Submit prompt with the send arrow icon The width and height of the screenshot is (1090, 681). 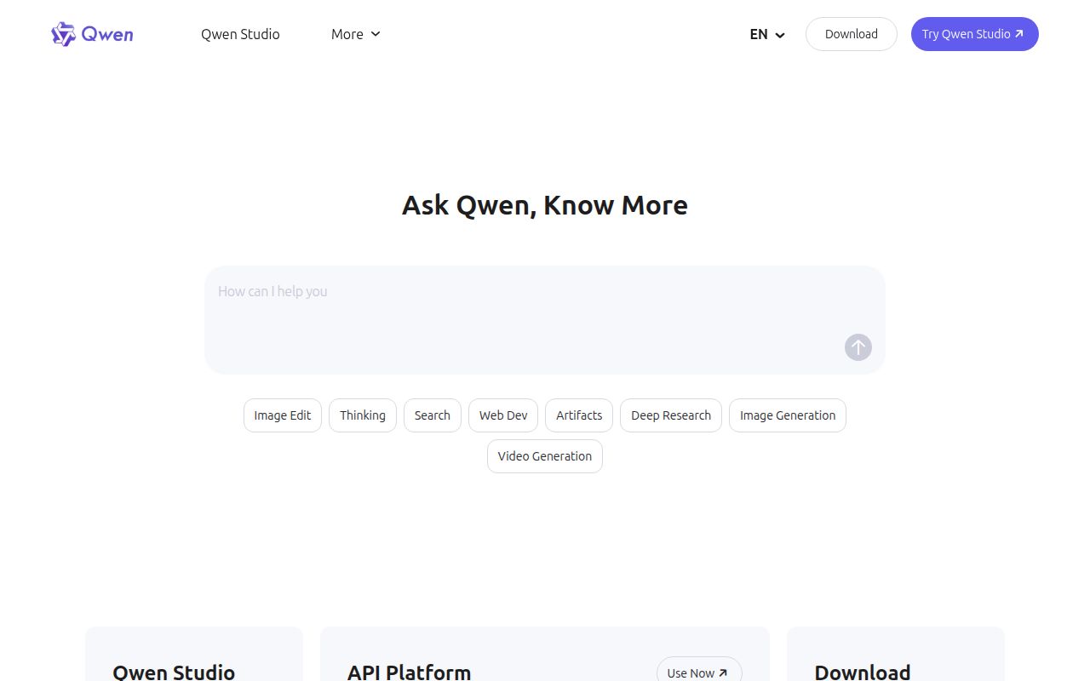coord(858,347)
